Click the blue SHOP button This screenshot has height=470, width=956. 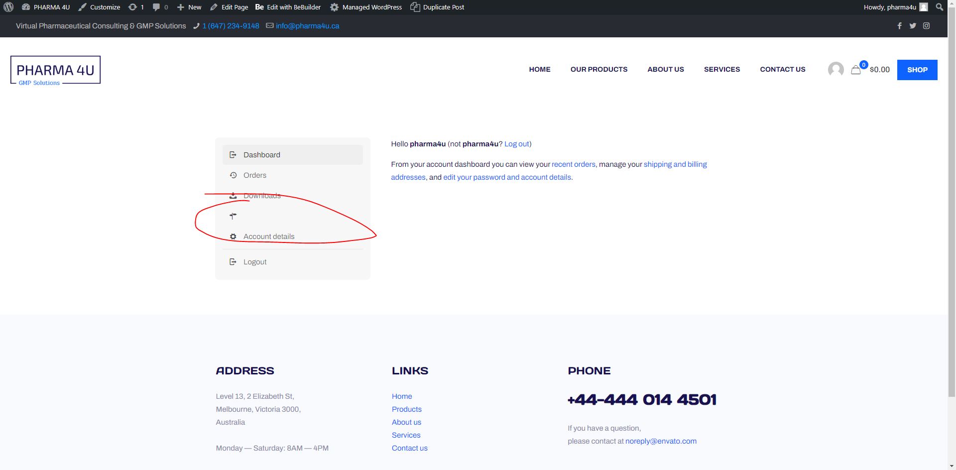(917, 70)
